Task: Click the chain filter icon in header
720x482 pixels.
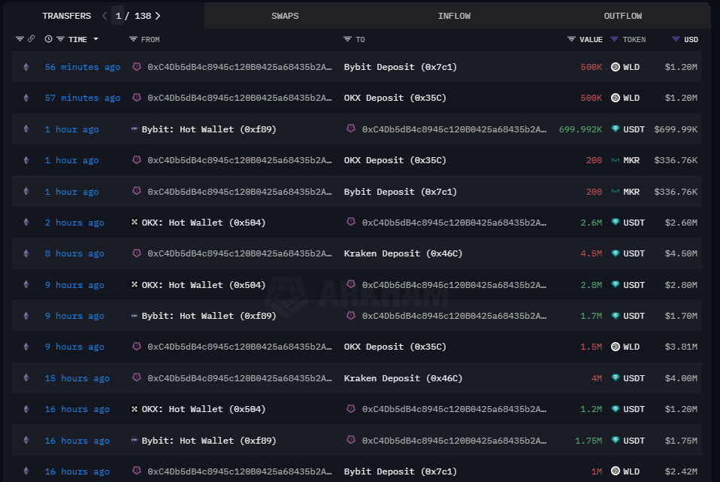Action: pos(20,39)
